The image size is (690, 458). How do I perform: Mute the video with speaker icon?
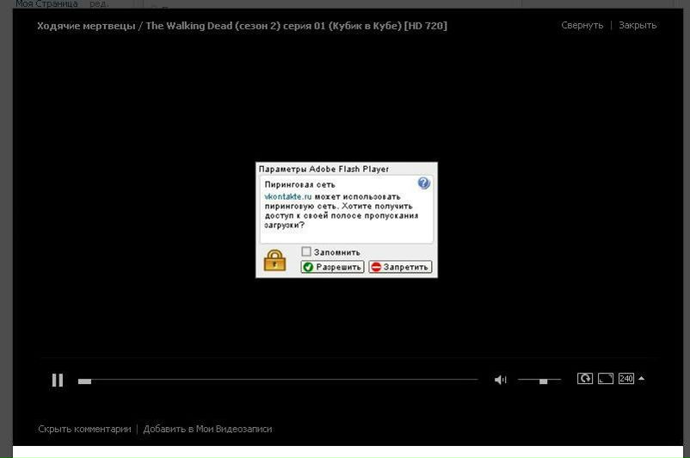tap(500, 380)
